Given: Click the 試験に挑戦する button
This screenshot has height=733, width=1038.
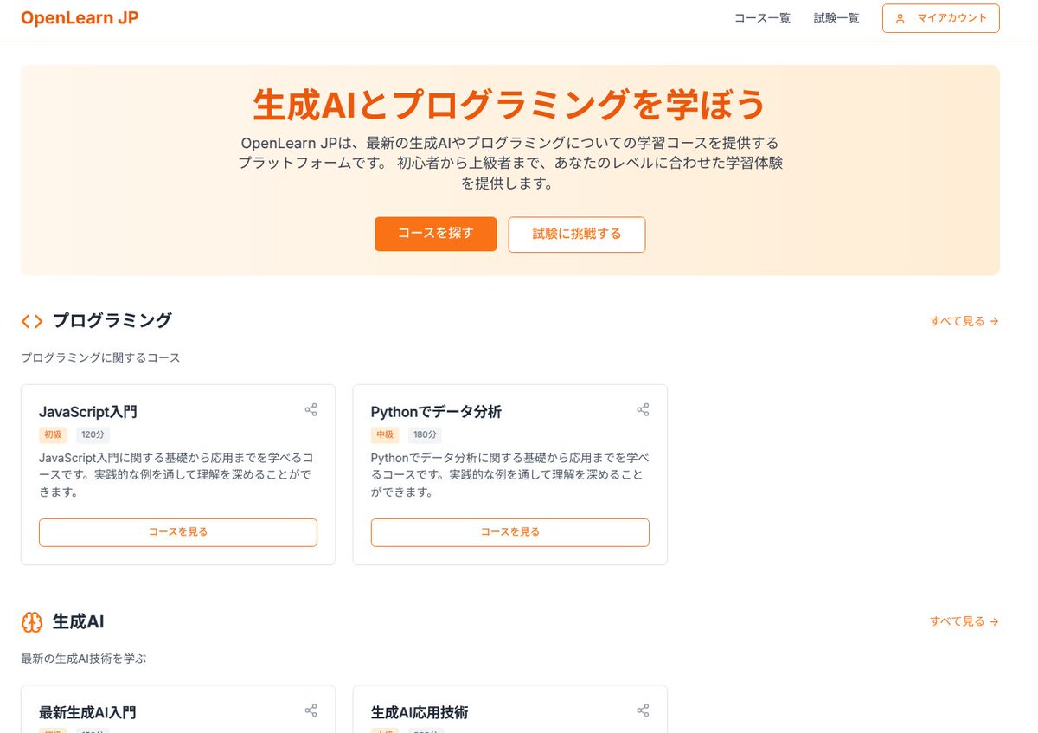Looking at the screenshot, I should click(576, 234).
